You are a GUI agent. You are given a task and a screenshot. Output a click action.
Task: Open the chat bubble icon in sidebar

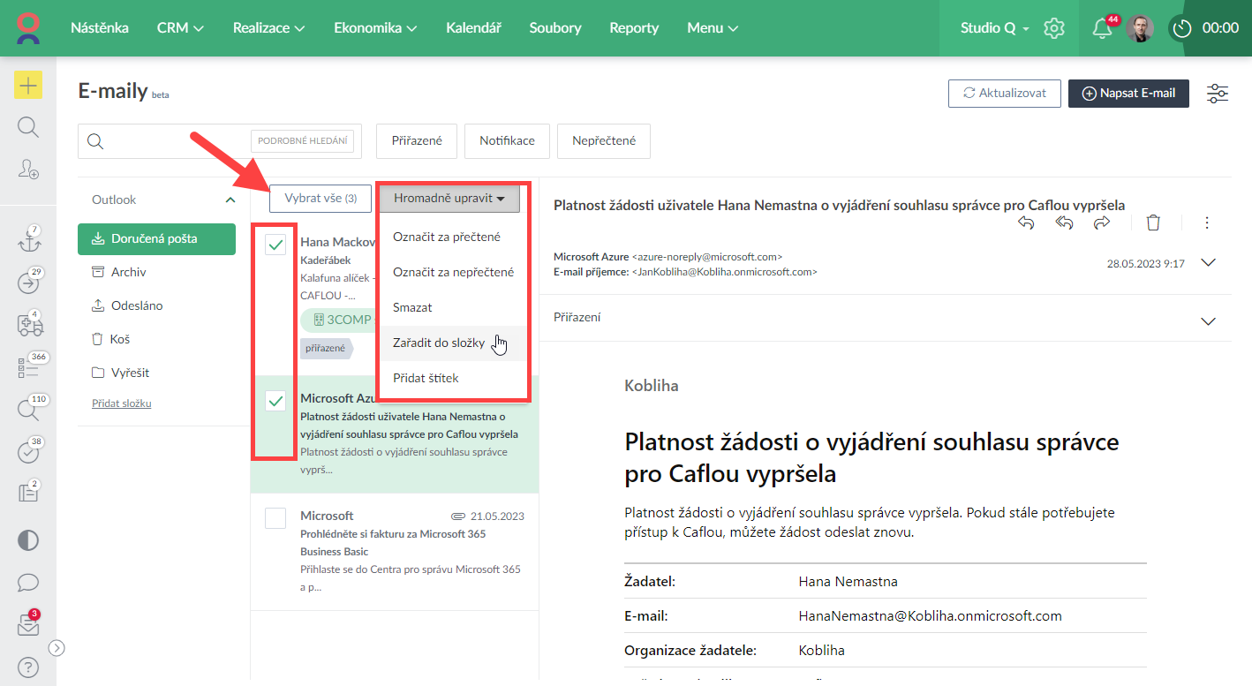click(x=28, y=583)
